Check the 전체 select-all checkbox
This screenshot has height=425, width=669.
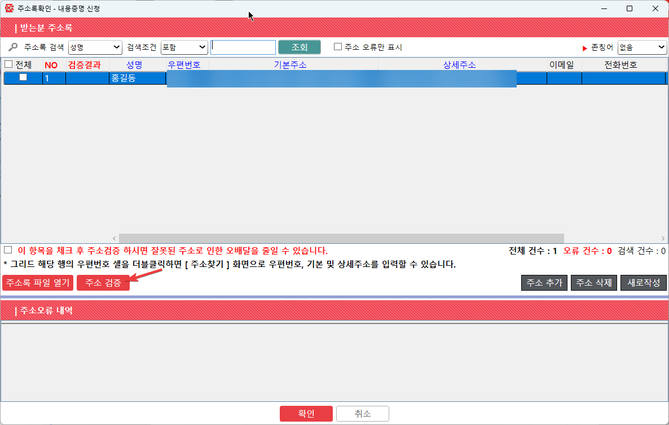coord(8,64)
